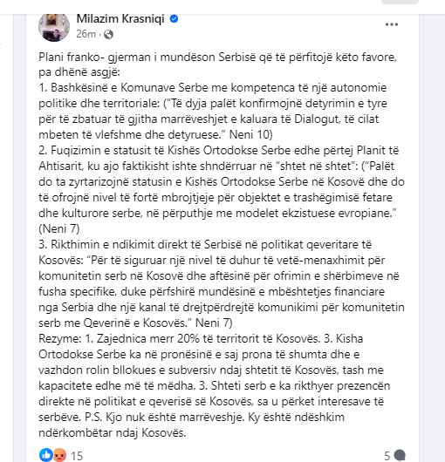Click the 'Rezyme:' summary sentence

point(179,338)
